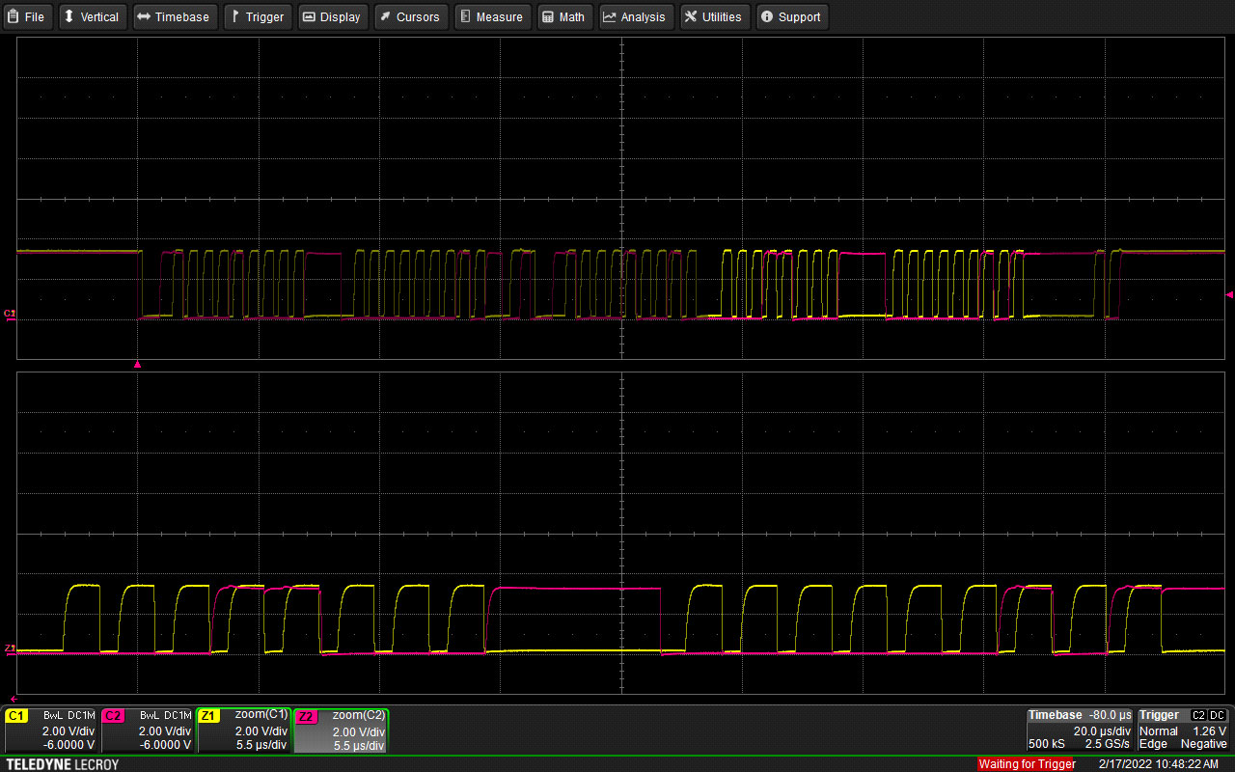Open the Analysis menu
The image size is (1235, 772).
635,17
